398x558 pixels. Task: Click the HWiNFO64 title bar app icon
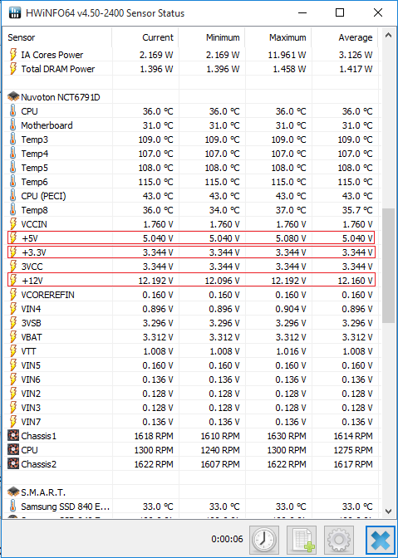[15, 13]
